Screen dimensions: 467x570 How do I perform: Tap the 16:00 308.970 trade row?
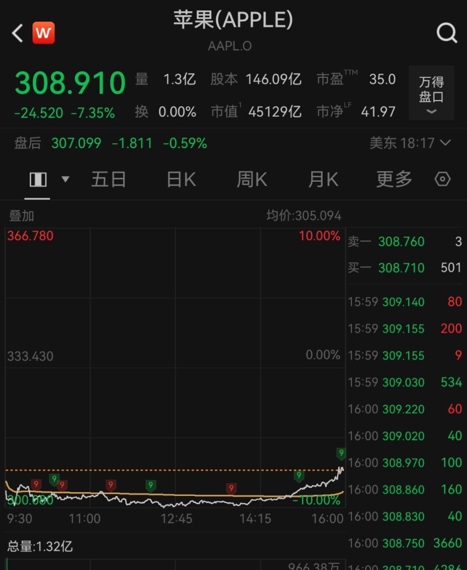[405, 463]
